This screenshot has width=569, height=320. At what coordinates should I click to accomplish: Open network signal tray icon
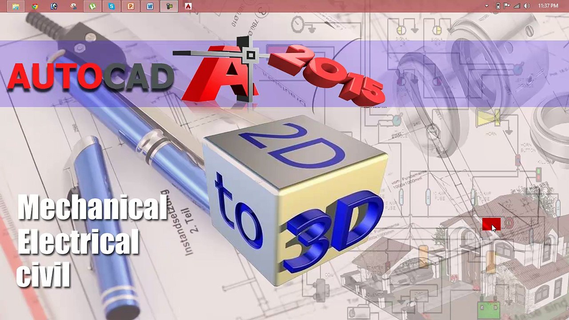pyautogui.click(x=517, y=6)
